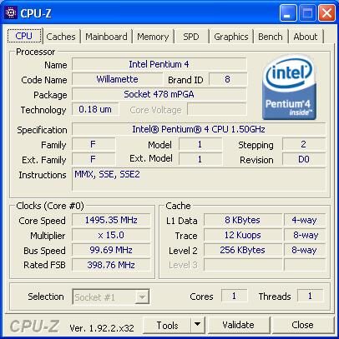The image size is (339, 339).
Task: Click the CPU-Z app icon in title bar
Action: tap(11, 13)
